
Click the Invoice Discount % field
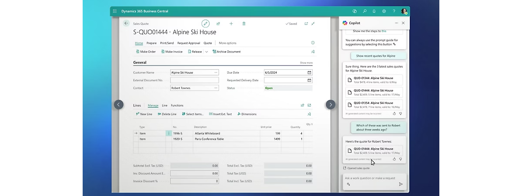[194, 181]
